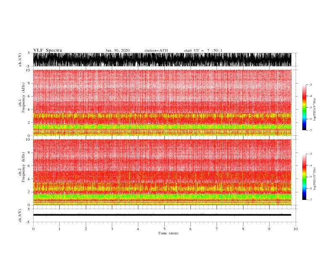This screenshot has width=333, height=257.
Task: Click the ch.1 log(PSD) colorbar label
Action: [x=314, y=110]
